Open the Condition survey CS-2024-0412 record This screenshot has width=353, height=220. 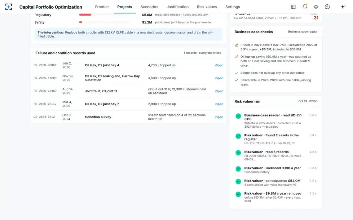pos(219,117)
